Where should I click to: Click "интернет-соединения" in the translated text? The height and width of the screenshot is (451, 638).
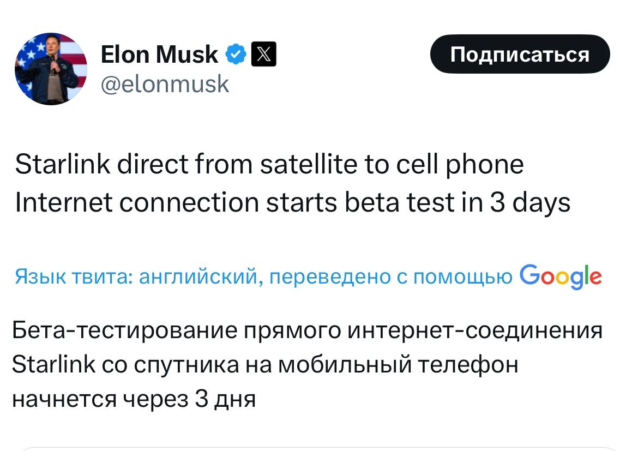point(474,330)
